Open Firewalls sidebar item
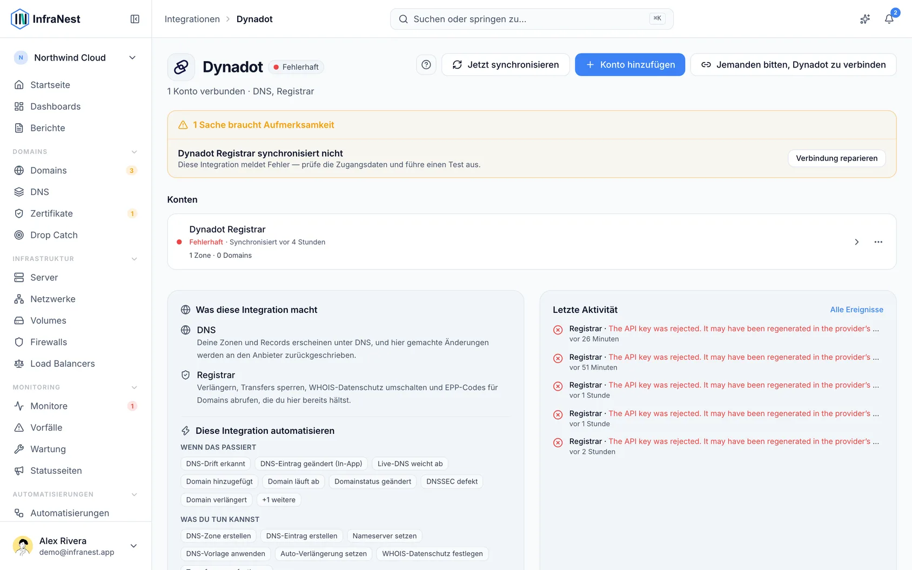Viewport: 912px width, 570px height. coord(76,342)
